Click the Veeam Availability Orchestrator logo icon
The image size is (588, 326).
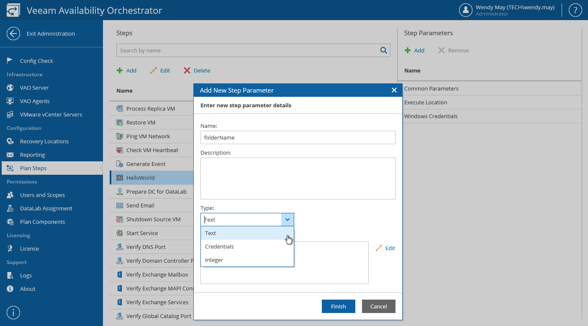[13, 10]
